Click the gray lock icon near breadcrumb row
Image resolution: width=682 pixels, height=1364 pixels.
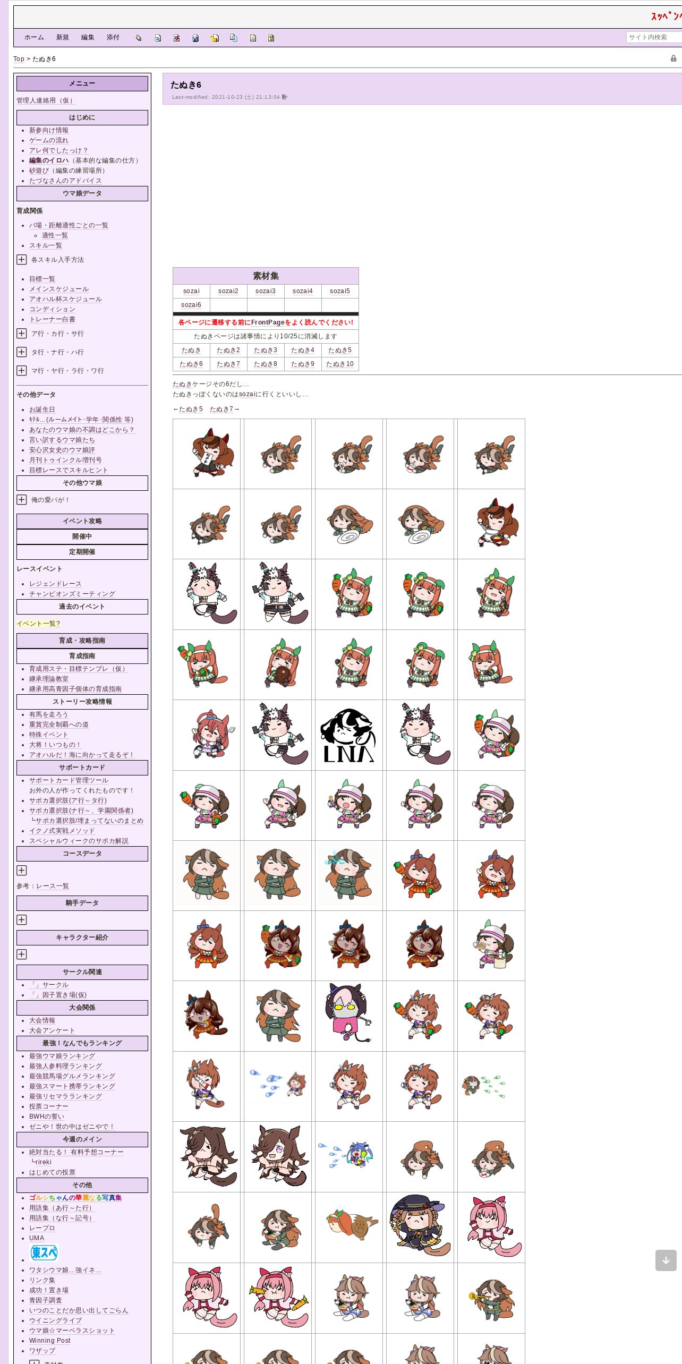674,58
